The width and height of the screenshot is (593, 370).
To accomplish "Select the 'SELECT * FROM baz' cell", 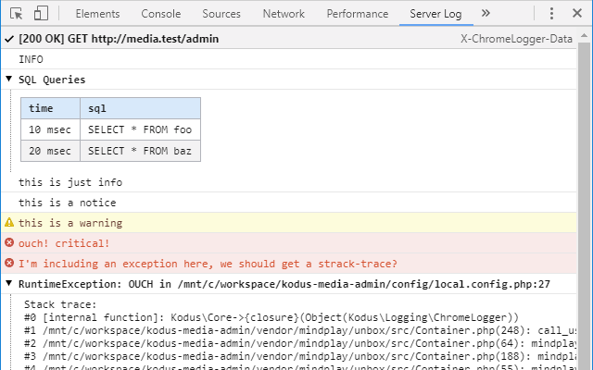I will click(x=139, y=151).
